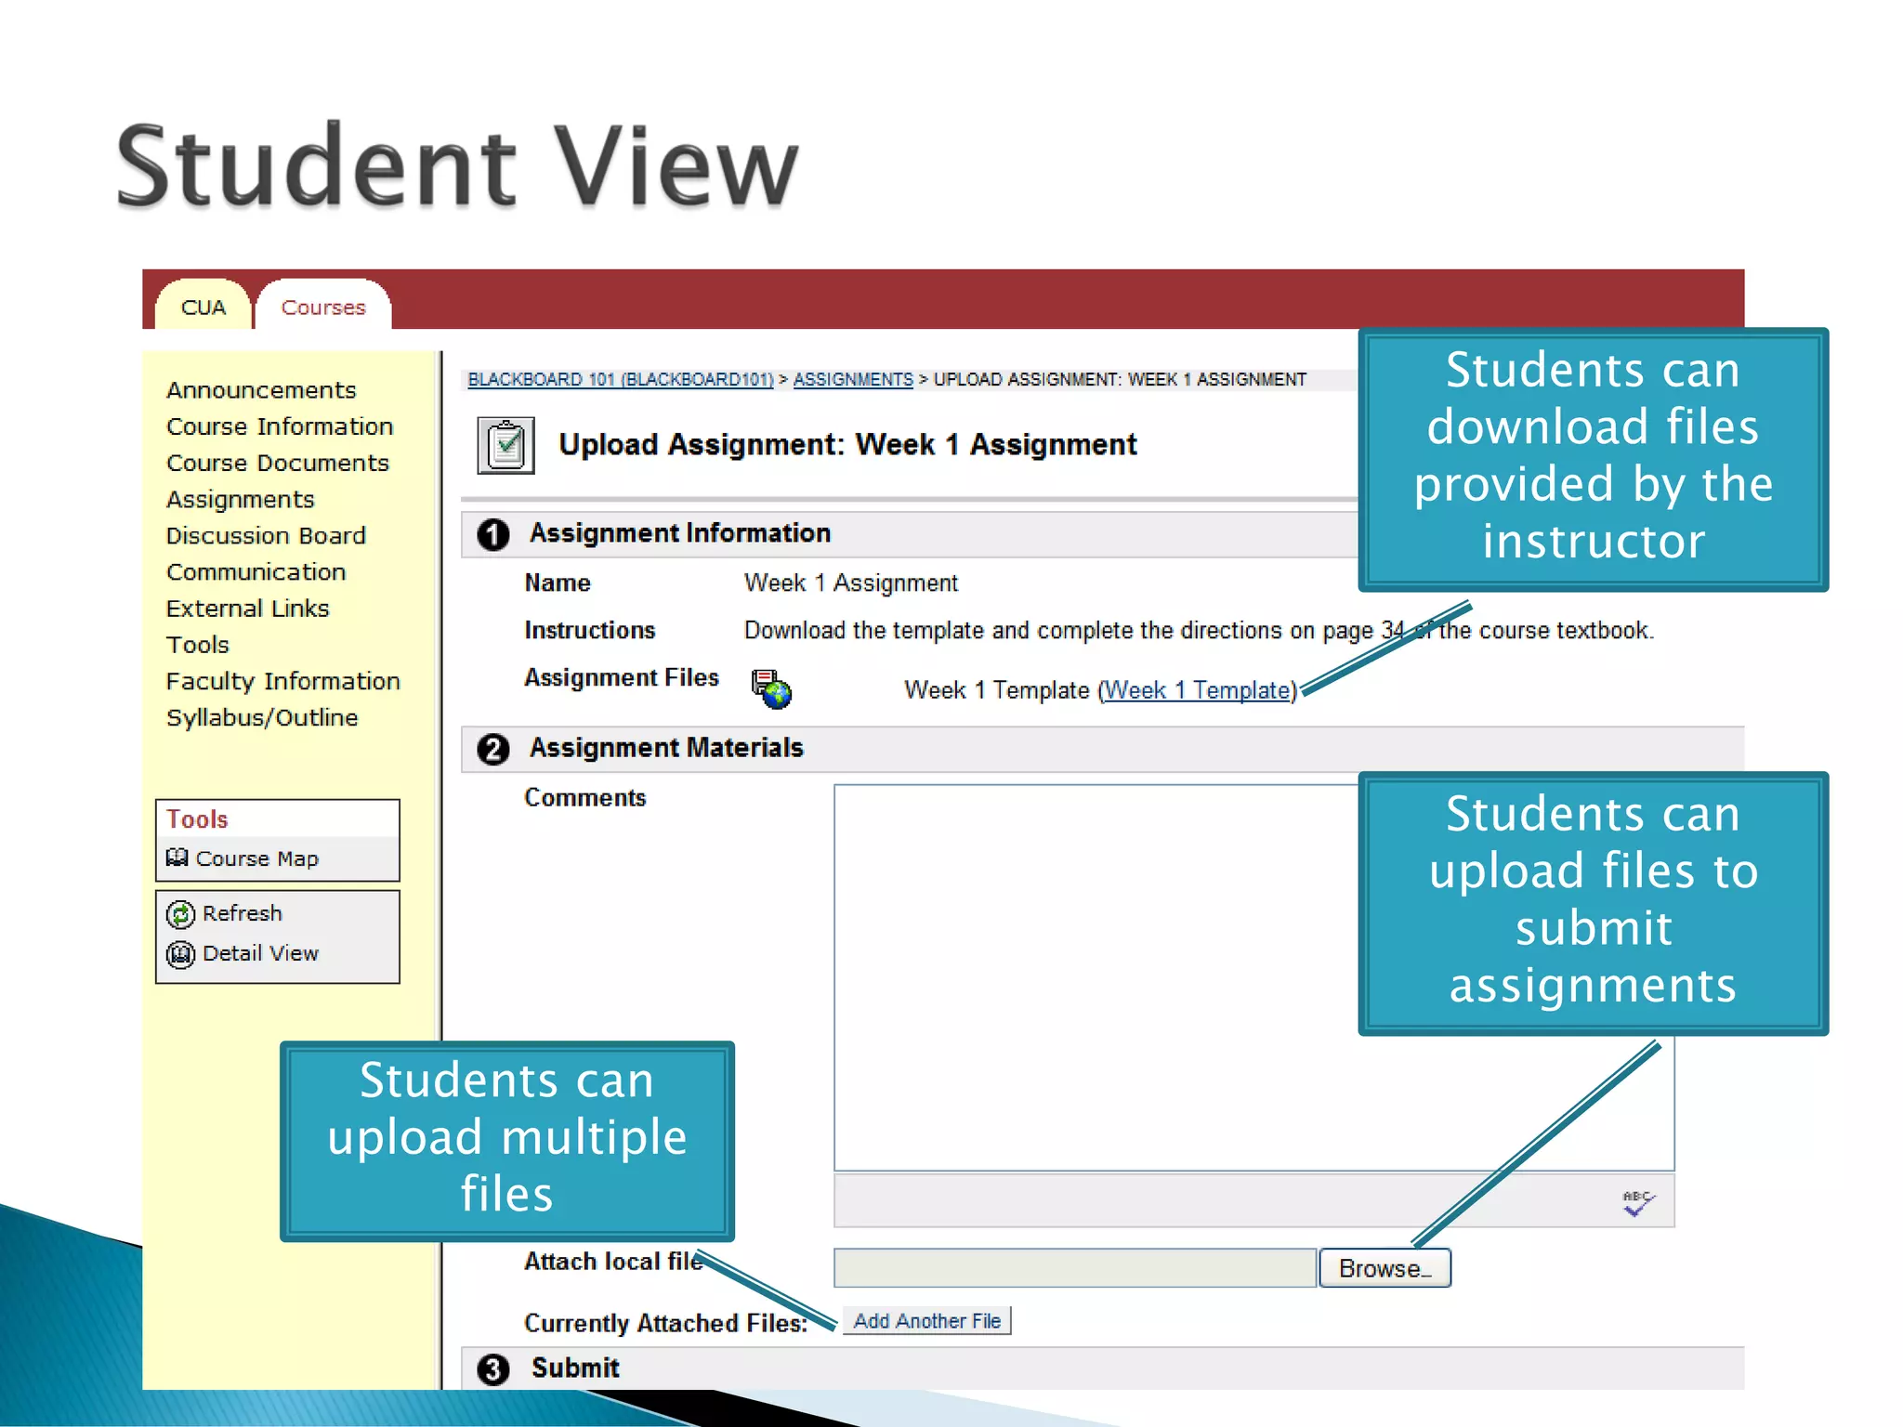Click the Add Another File button
1903x1427 pixels.
coord(926,1321)
